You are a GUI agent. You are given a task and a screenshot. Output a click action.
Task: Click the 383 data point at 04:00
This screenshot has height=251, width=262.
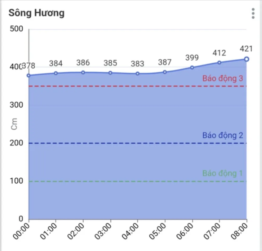[x=137, y=73]
